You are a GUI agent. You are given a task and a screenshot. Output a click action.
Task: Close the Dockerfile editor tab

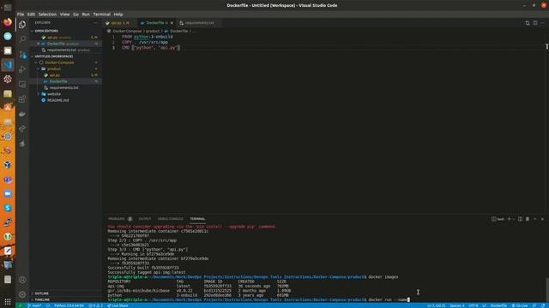pos(172,23)
